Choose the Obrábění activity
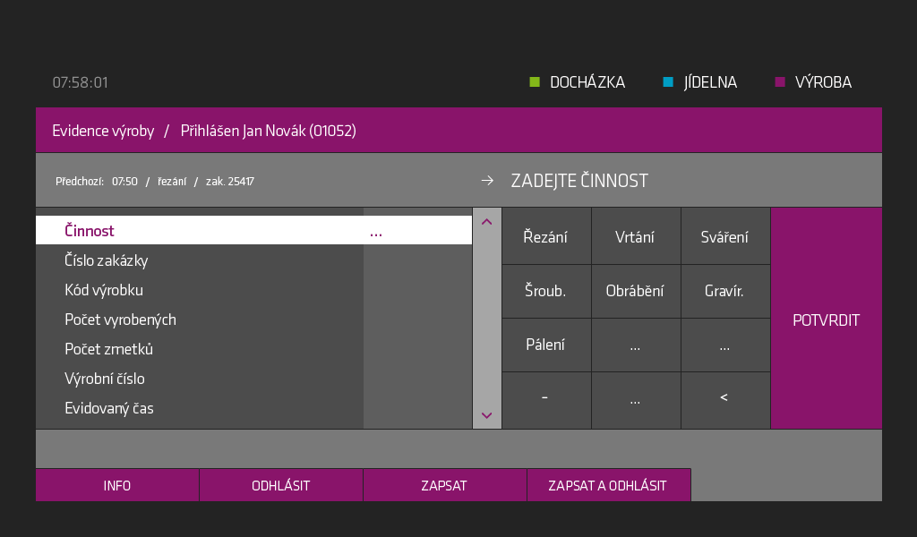The image size is (917, 537). 636,291
